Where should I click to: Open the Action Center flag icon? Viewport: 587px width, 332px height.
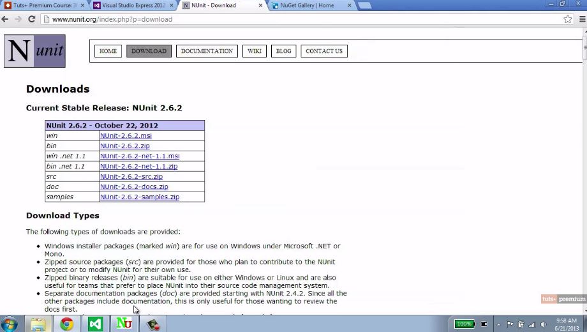coord(510,324)
